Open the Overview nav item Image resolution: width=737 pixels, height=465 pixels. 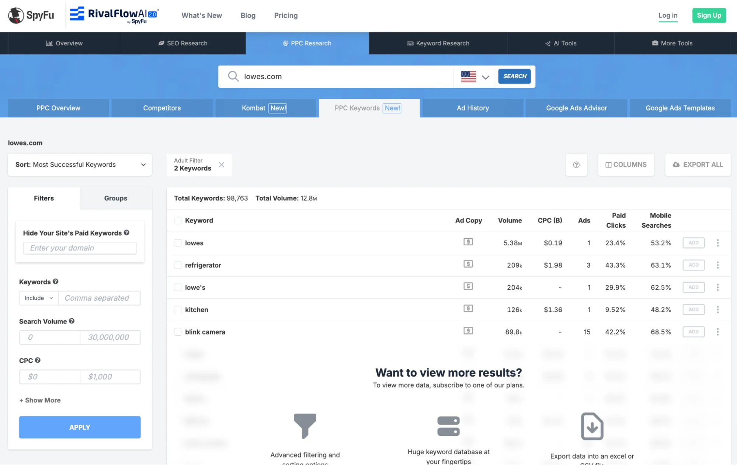[64, 43]
